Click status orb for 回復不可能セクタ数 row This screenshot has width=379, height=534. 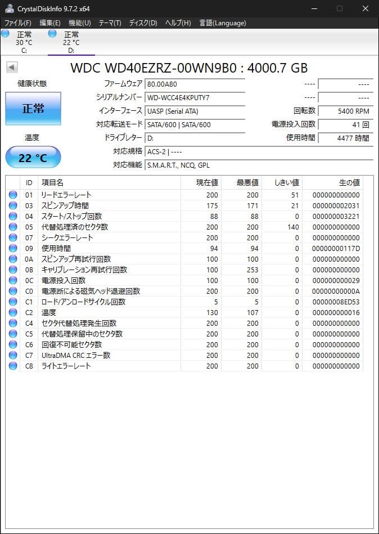coord(13,344)
